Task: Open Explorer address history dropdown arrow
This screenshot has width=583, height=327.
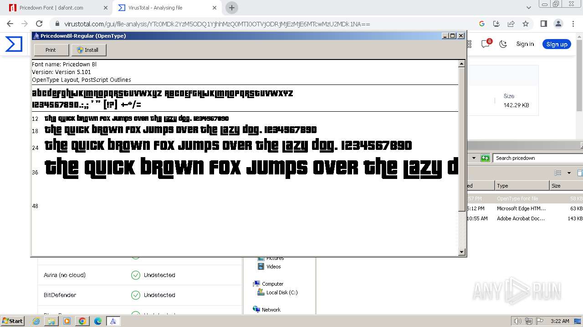Action: 474,158
